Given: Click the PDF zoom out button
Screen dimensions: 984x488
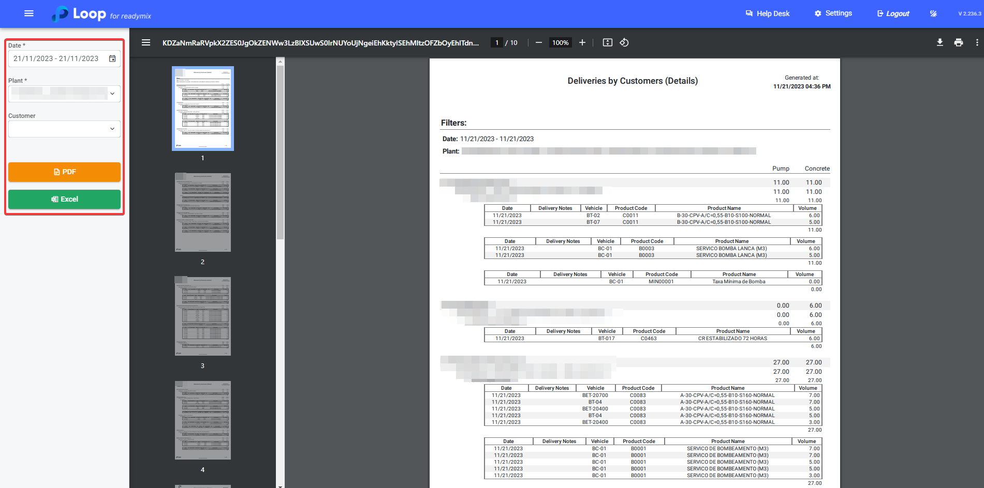Looking at the screenshot, I should pos(539,42).
